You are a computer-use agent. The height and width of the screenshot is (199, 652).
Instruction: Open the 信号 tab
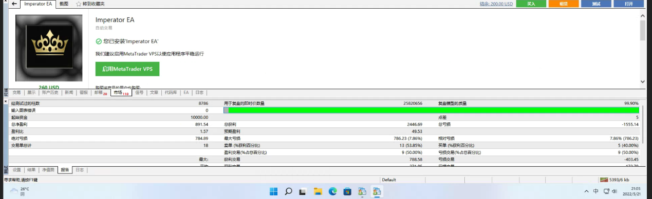pos(139,93)
